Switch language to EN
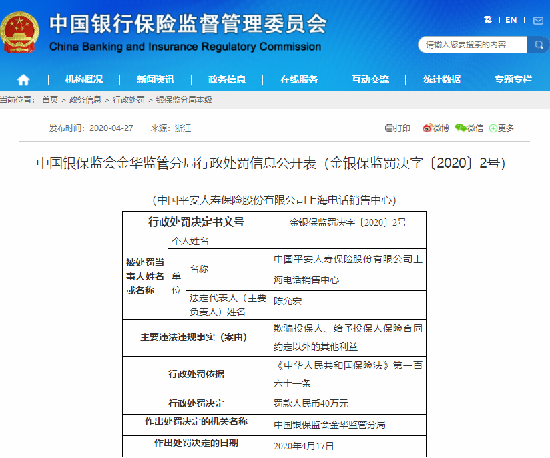This screenshot has height=458, width=550. [511, 20]
